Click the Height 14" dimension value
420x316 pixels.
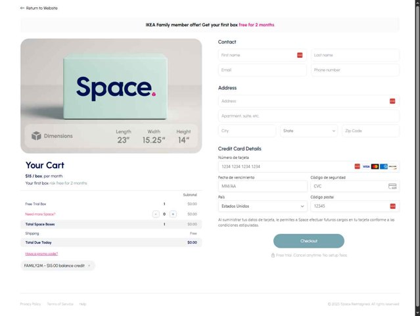tap(183, 140)
